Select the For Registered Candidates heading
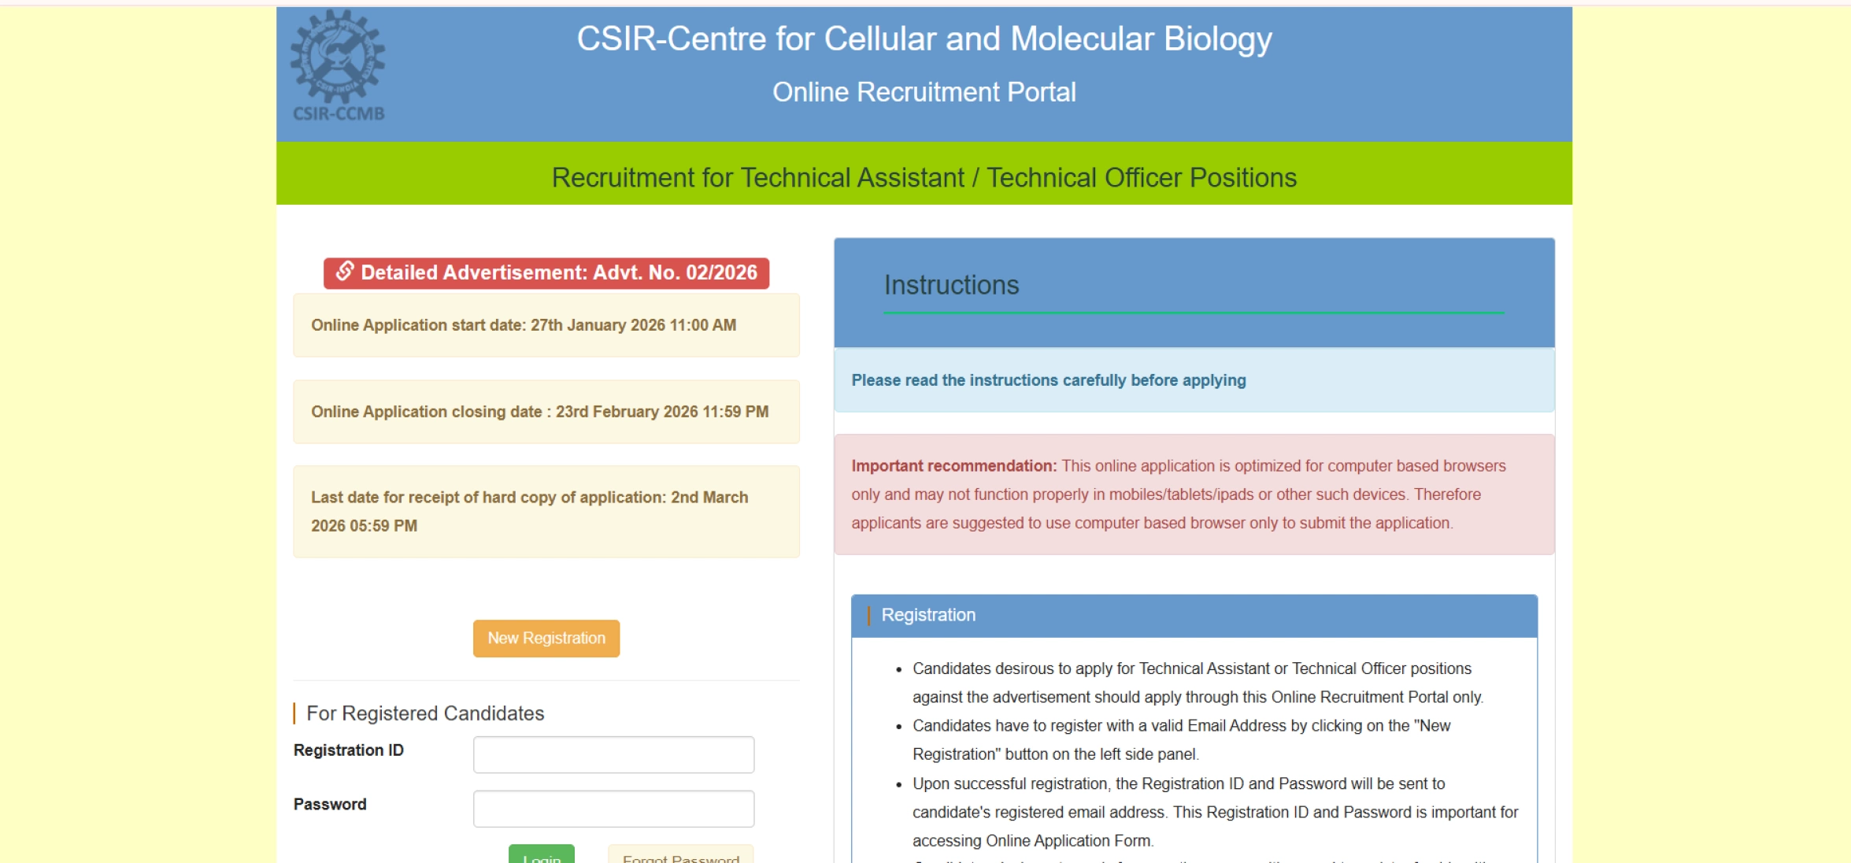Screen dimensions: 1851x863 pyautogui.click(x=424, y=713)
